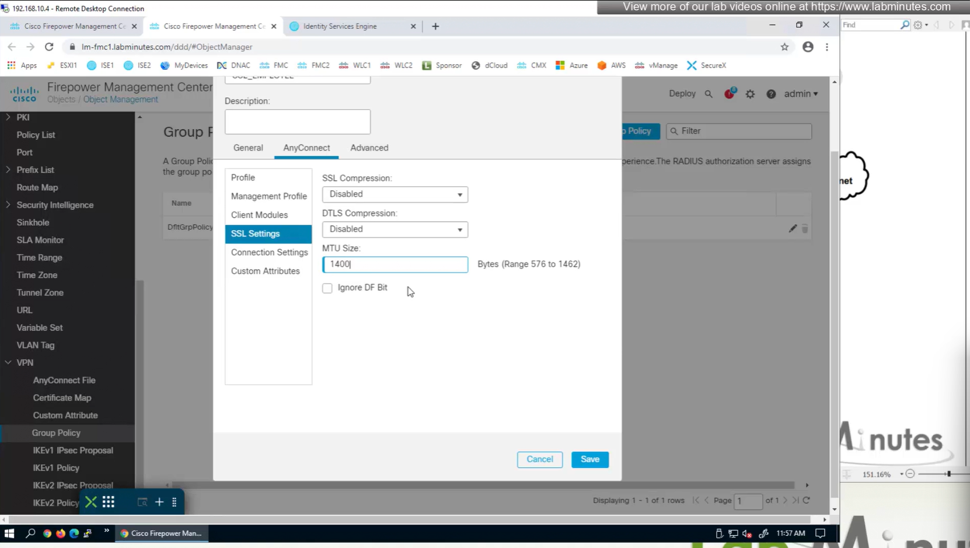Collapse the VPN tree section
The image size is (970, 548).
8,362
